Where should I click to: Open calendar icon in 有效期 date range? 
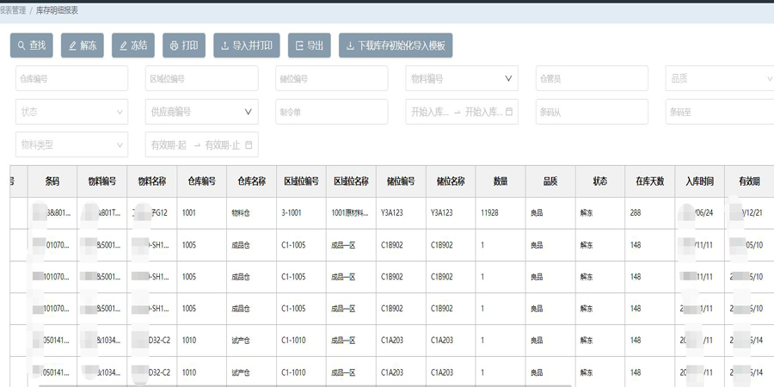tap(249, 145)
